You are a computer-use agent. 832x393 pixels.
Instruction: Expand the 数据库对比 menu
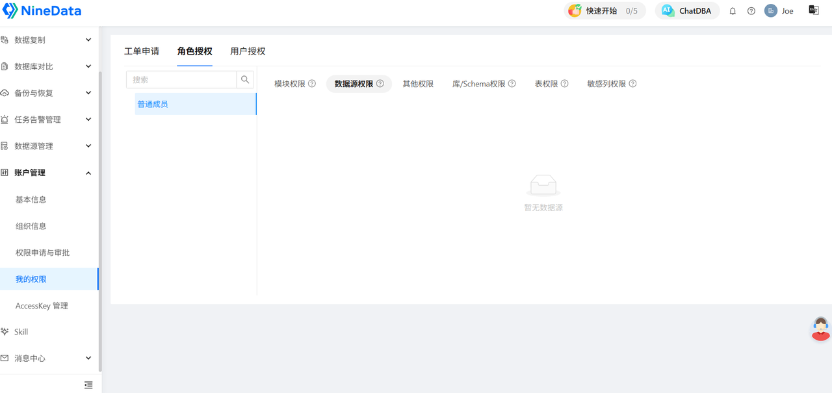(88, 66)
